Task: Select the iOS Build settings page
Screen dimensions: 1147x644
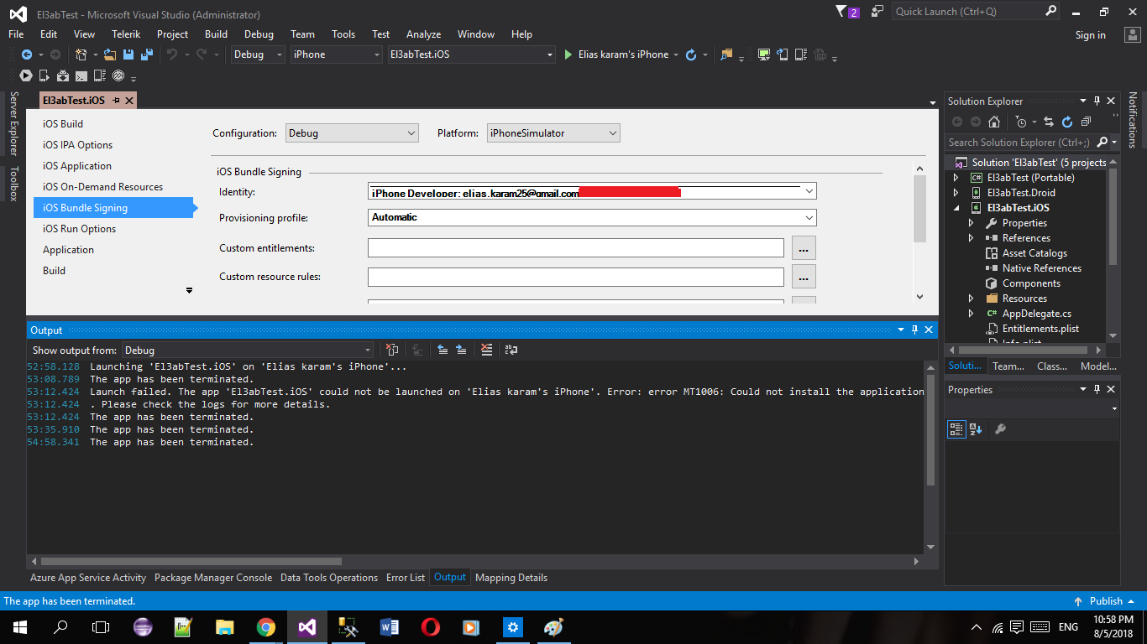Action: pyautogui.click(x=63, y=124)
